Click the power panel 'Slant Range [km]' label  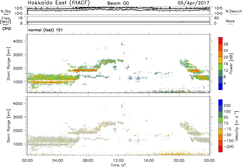[x=8, y=64]
